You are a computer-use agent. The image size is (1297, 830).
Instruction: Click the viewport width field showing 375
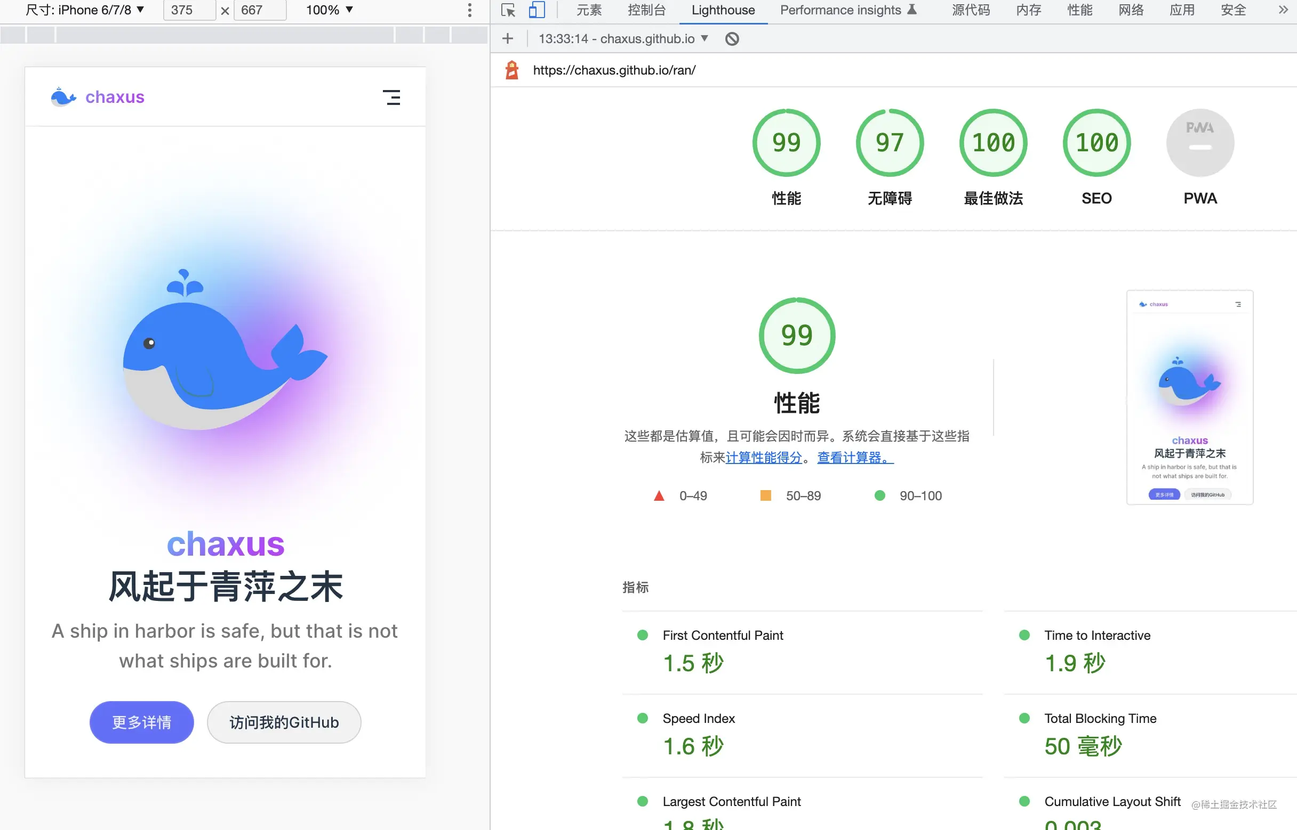[x=189, y=10]
